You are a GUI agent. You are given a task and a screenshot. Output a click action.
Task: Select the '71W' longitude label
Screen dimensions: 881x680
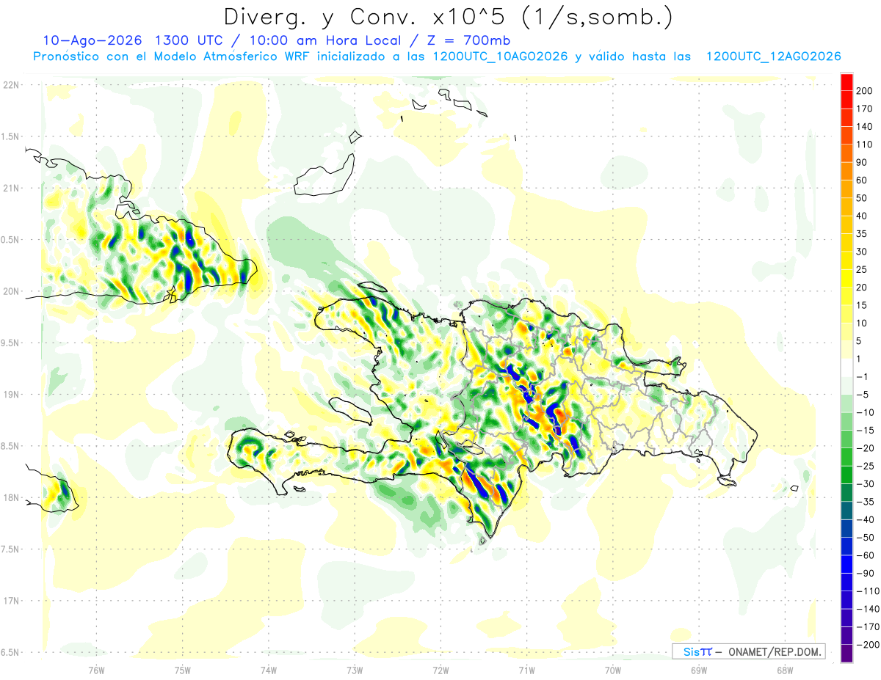526,670
